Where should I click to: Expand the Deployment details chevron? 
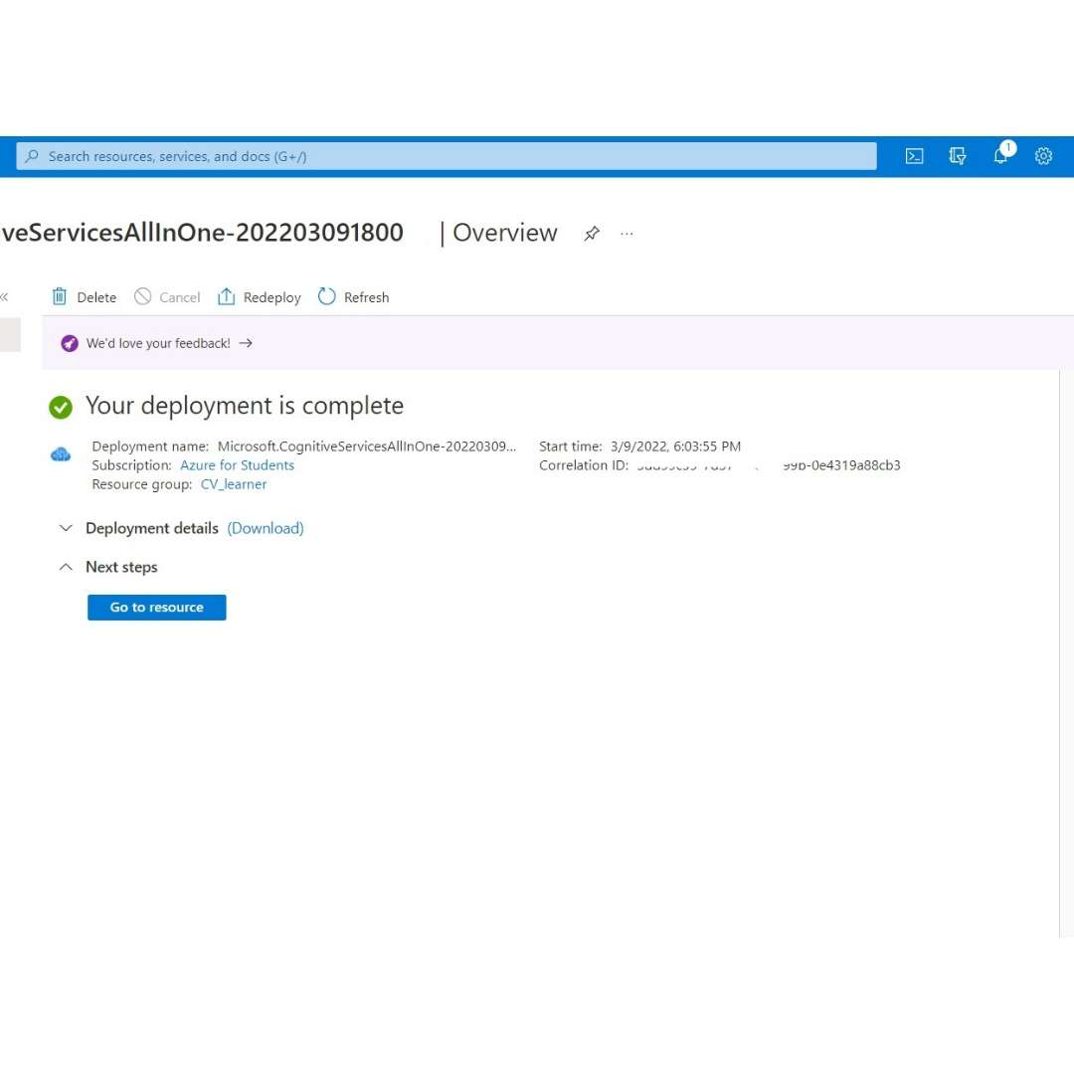[66, 528]
